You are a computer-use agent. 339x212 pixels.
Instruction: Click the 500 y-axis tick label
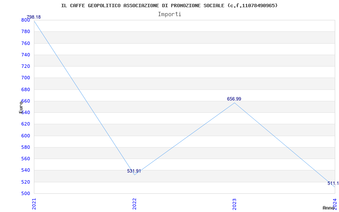point(25,193)
